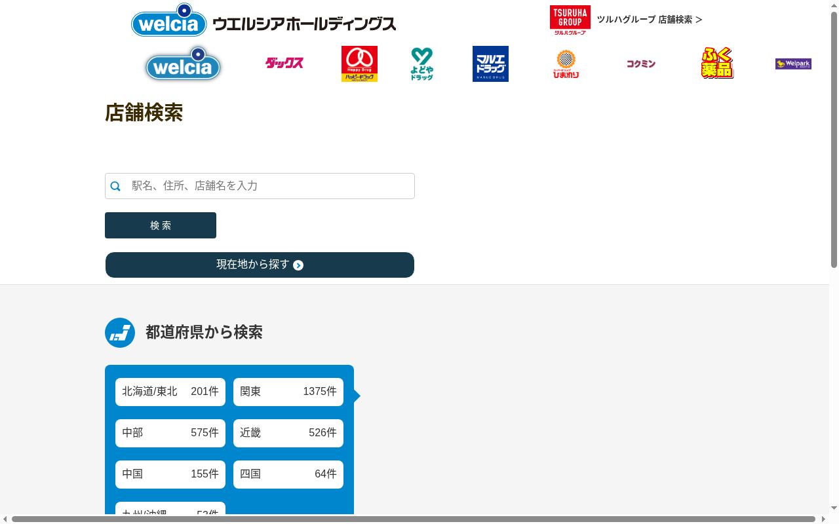The height and width of the screenshot is (524, 839).
Task: Focus the 駅名、住所、店舗名 search field
Action: pyautogui.click(x=260, y=186)
